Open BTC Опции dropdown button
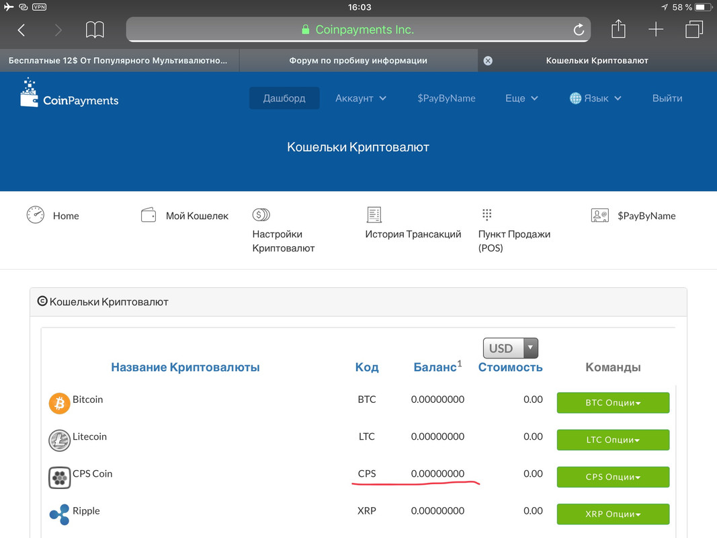Viewport: 717px width, 538px height. (x=613, y=403)
